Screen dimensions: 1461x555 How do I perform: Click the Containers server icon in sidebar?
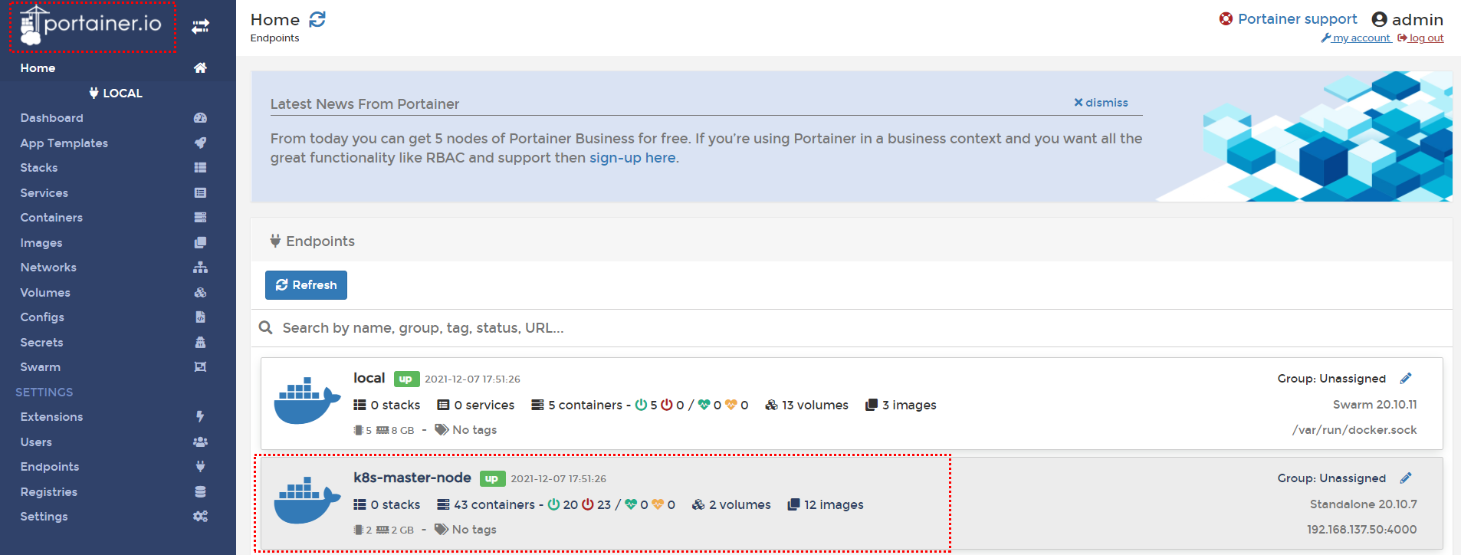point(200,218)
